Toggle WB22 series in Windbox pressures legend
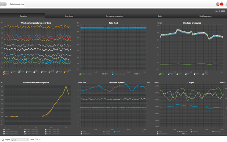This screenshot has width=227, height=142. click(x=203, y=74)
